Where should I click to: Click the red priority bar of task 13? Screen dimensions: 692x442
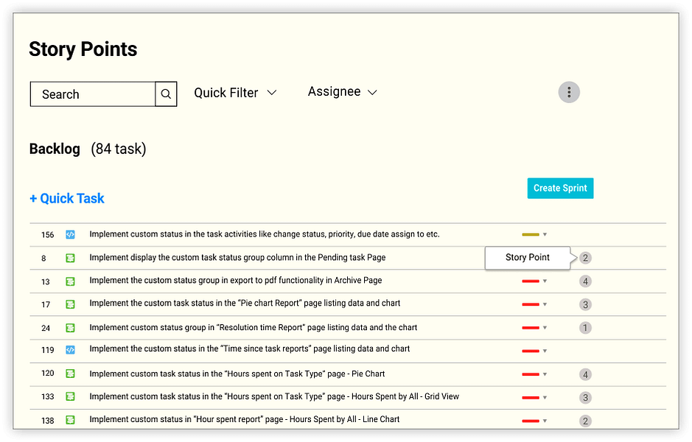(x=531, y=281)
